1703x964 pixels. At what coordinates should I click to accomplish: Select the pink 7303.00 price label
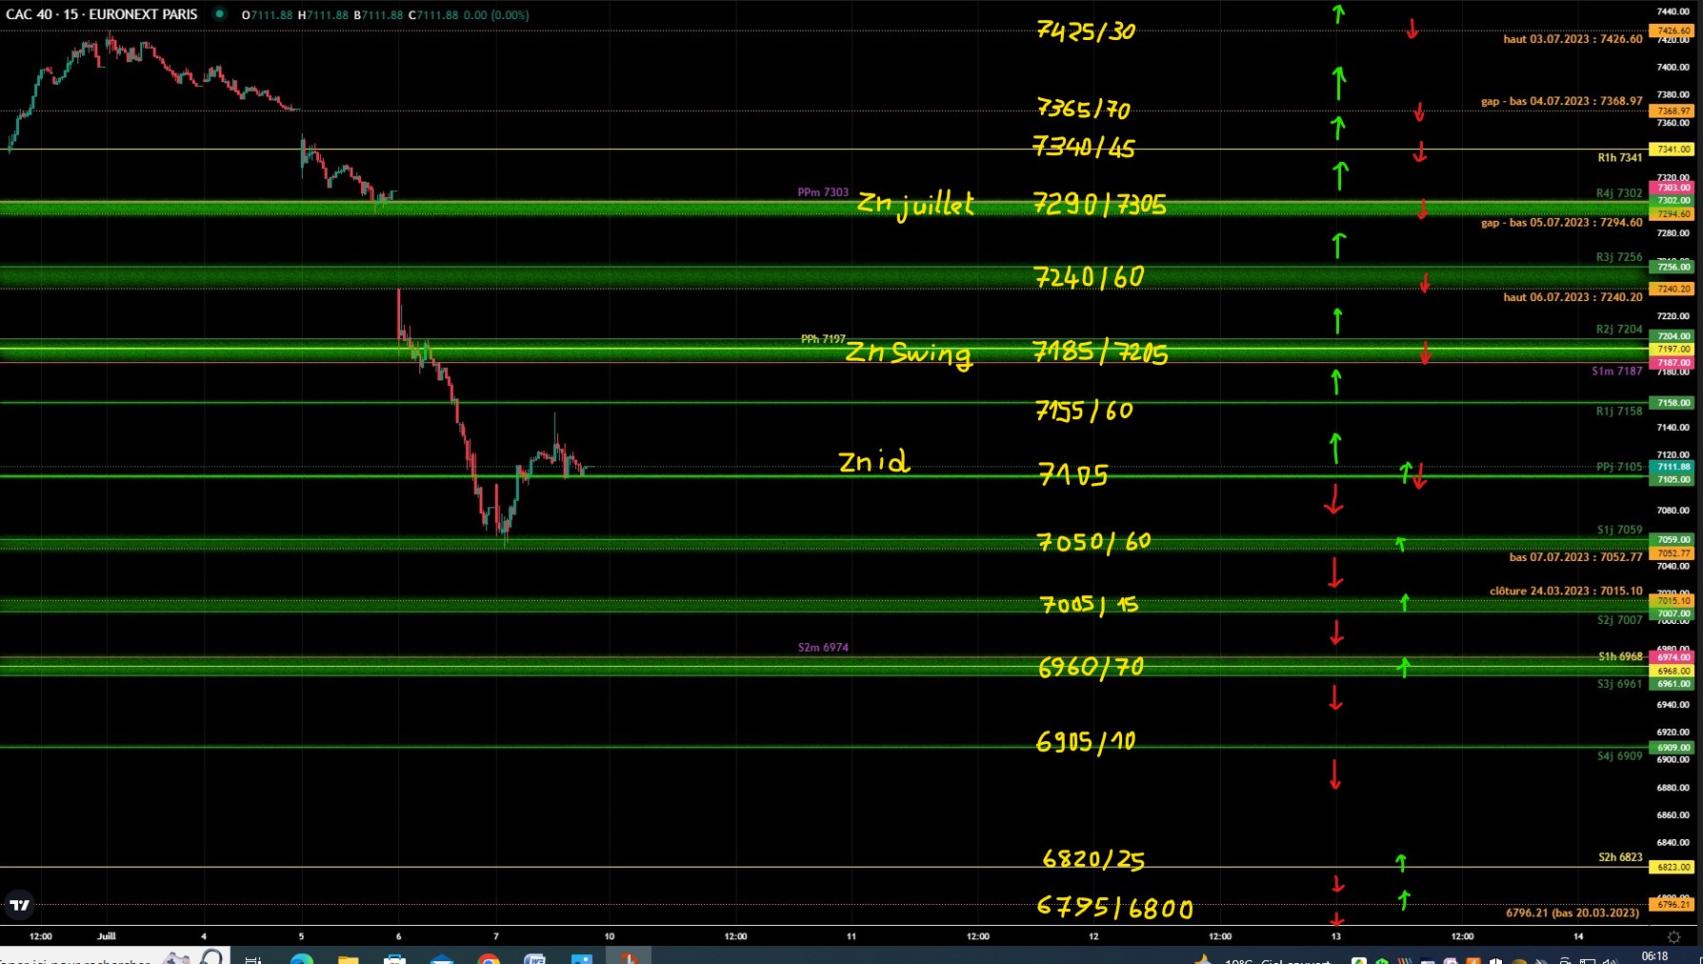(x=1673, y=188)
